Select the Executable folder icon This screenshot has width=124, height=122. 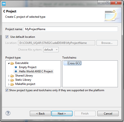(x=12, y=63)
